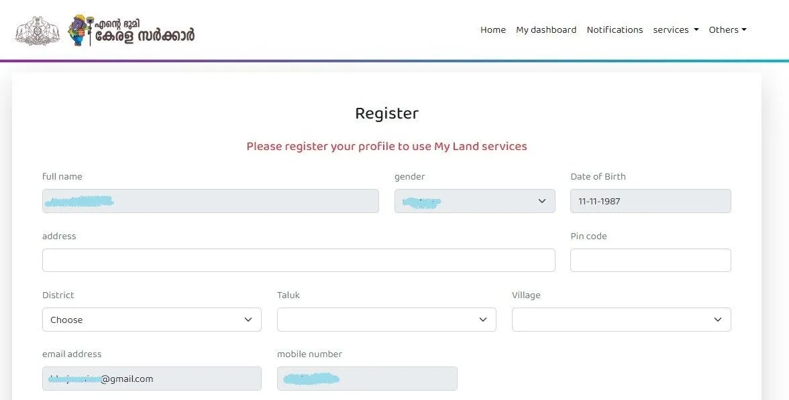This screenshot has width=789, height=400.
Task: Click the chevron arrow in Taluk field
Action: tap(483, 320)
